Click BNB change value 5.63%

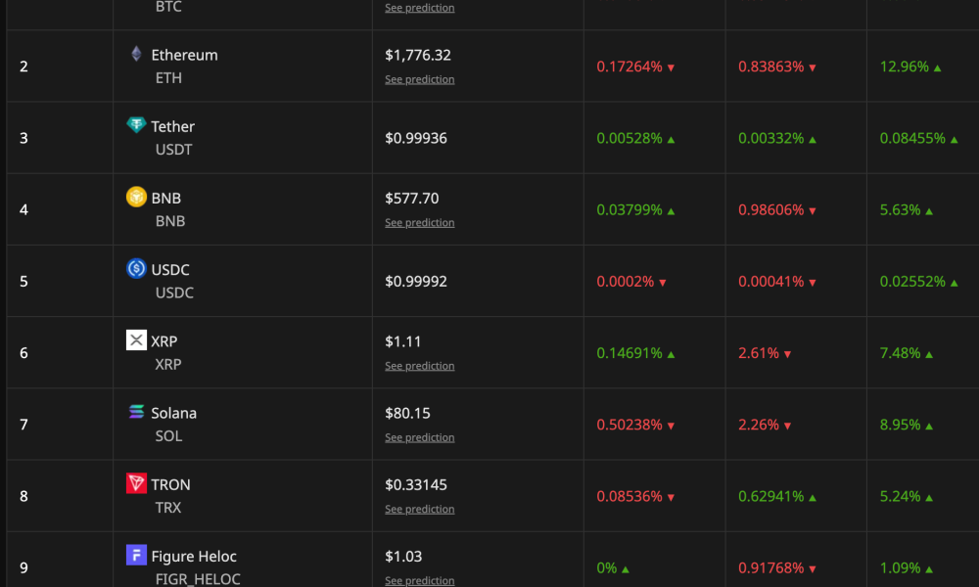point(900,210)
